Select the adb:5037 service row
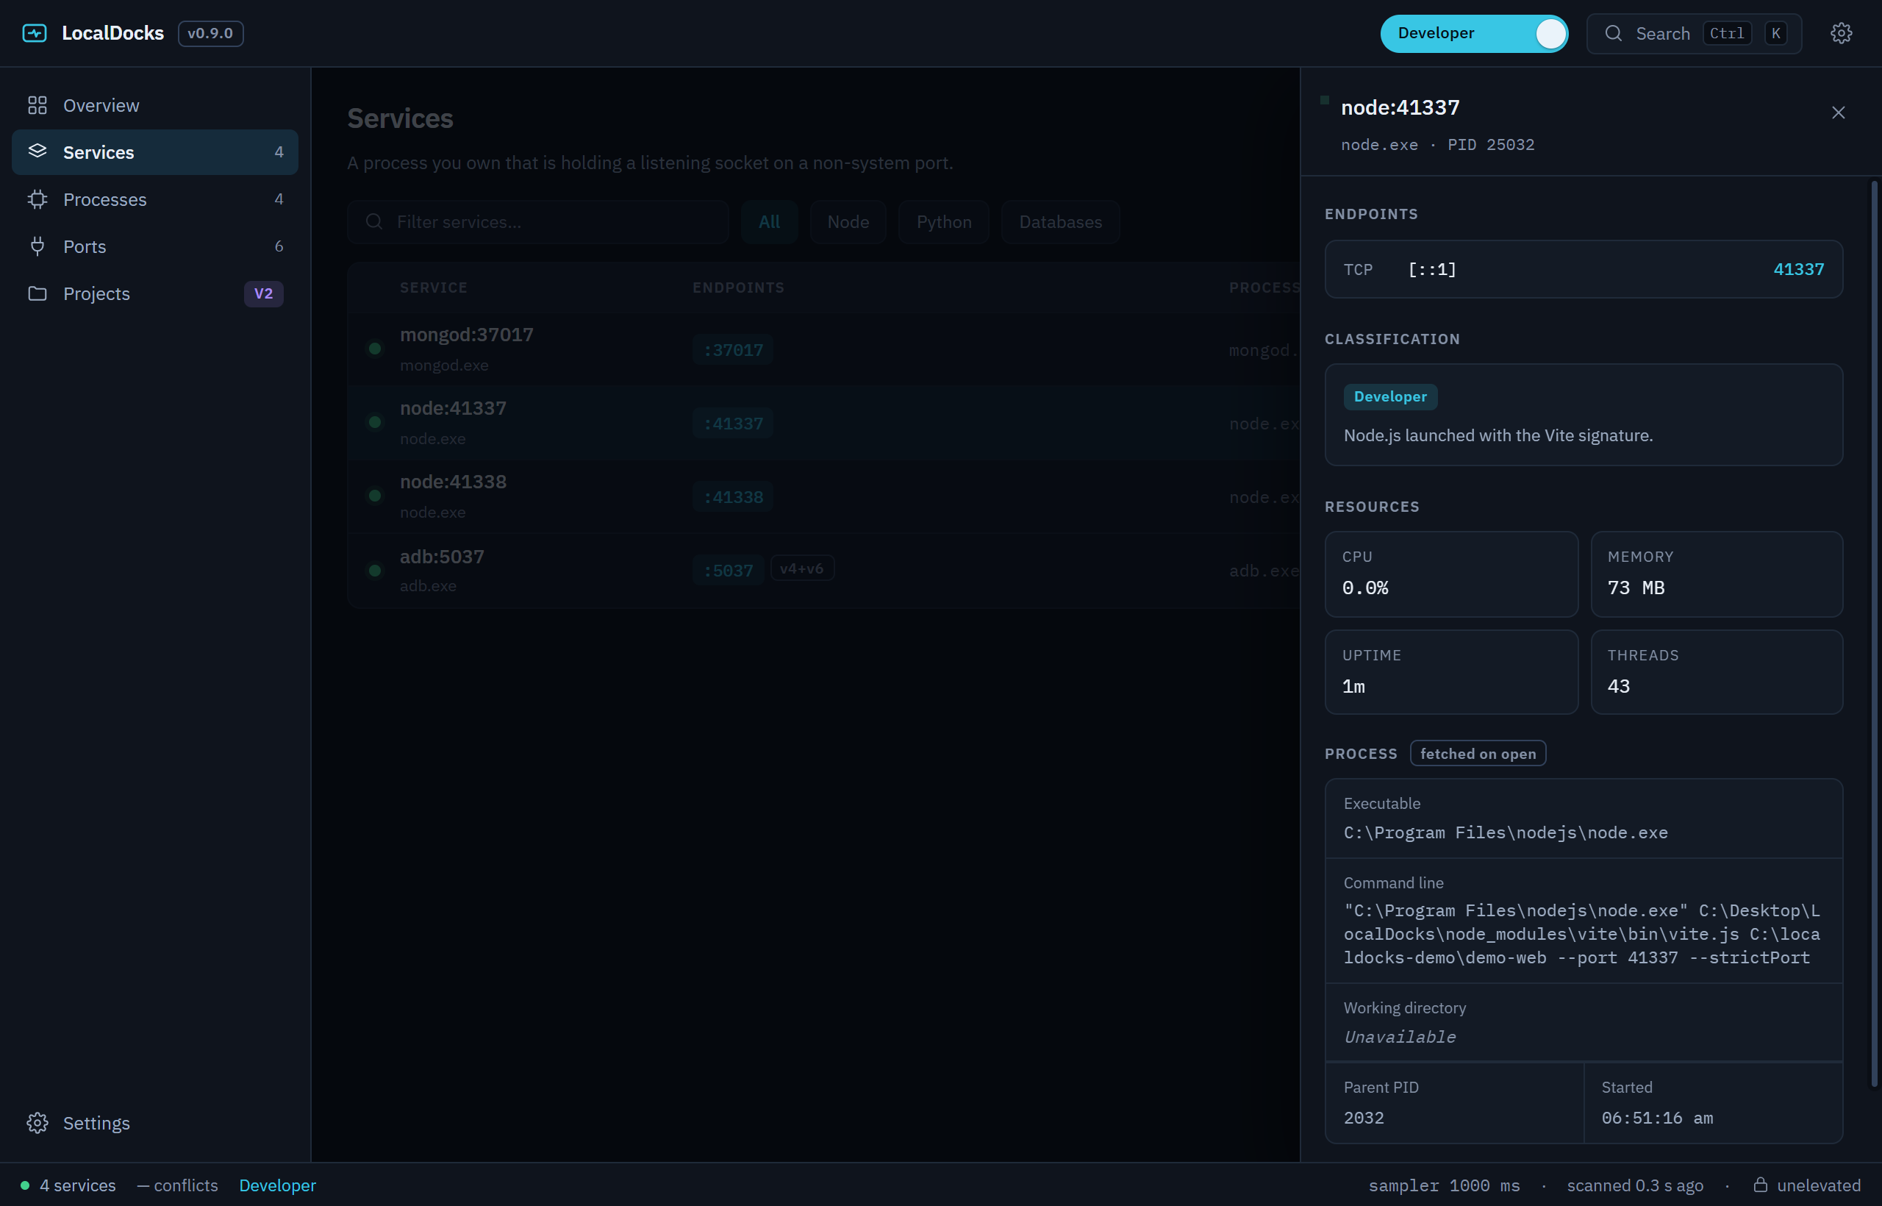 (x=823, y=570)
